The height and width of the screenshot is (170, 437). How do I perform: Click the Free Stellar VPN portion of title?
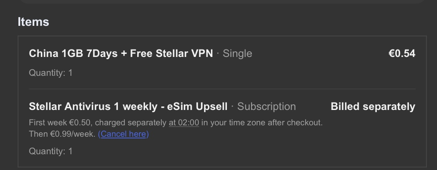tap(171, 53)
